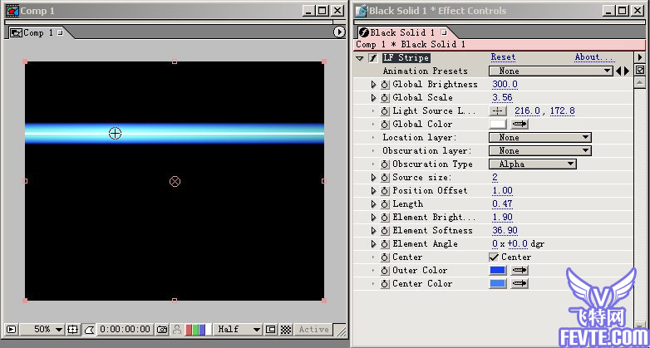Image resolution: width=650 pixels, height=348 pixels.
Task: Click the 0:00:00:00 current time display
Action: (x=126, y=330)
